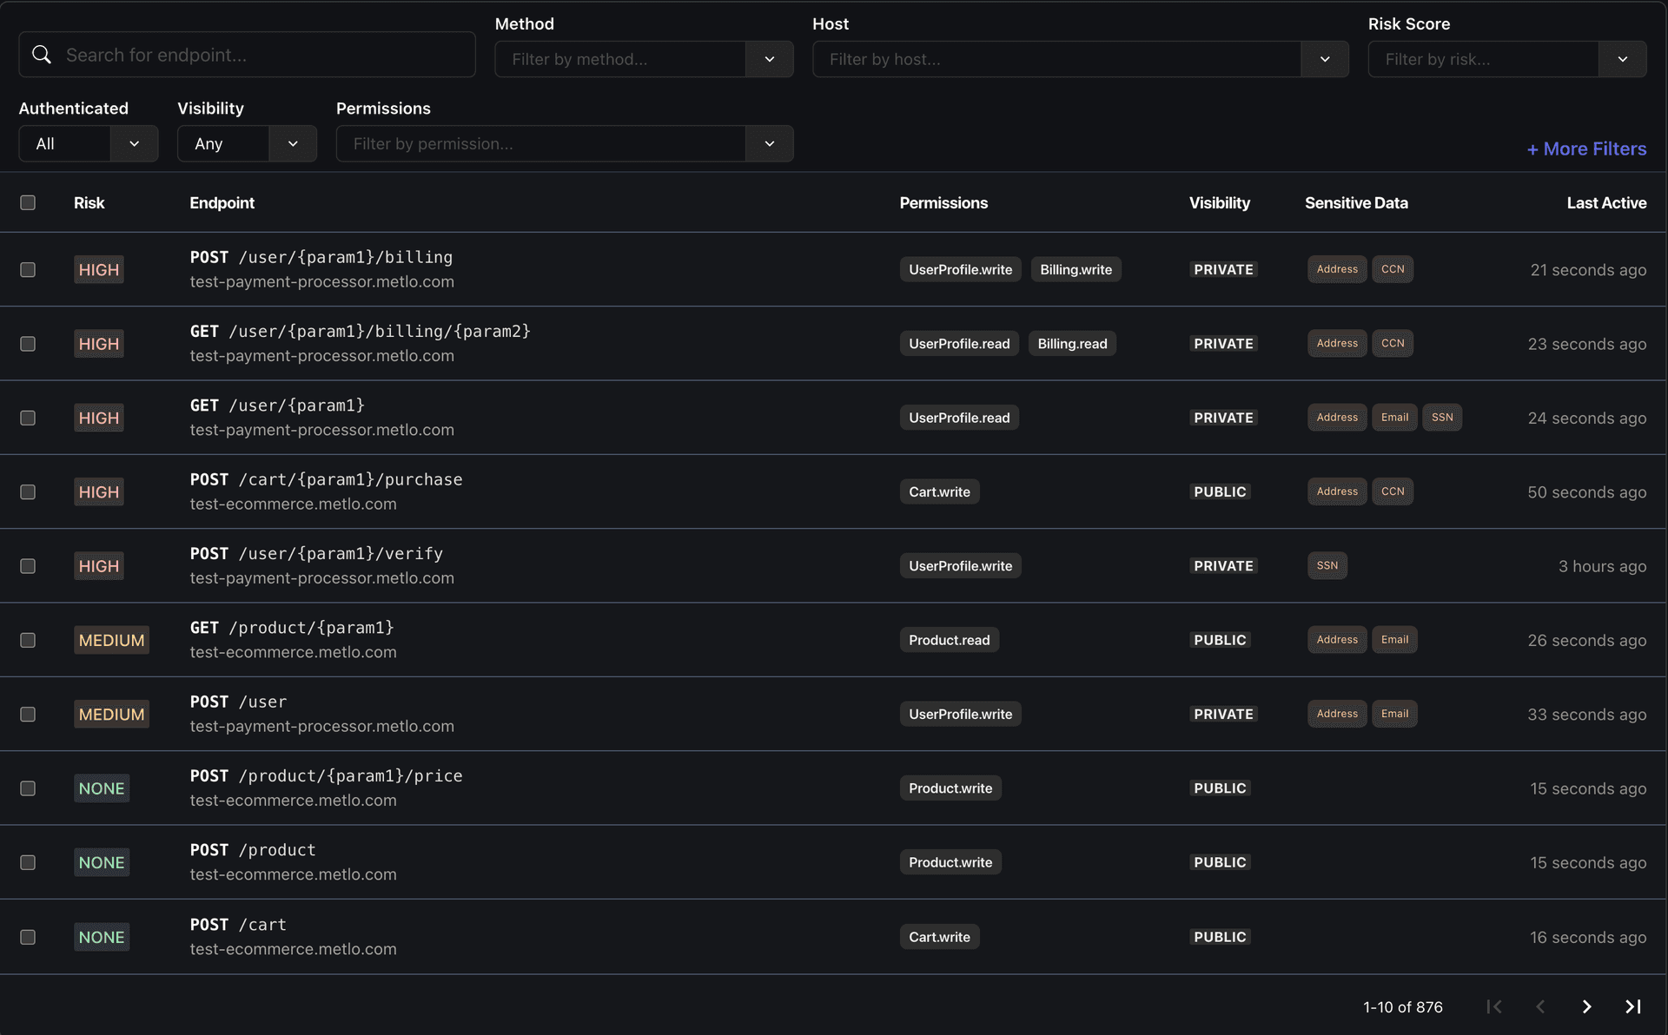Click the CCN badge on the billing endpoint
1668x1035 pixels.
[1393, 269]
